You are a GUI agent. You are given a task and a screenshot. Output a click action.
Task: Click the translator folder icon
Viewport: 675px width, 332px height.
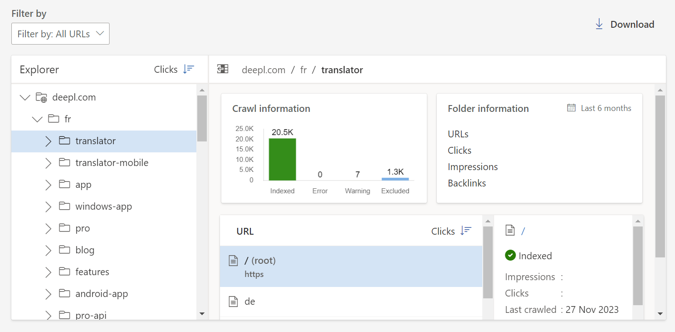(65, 141)
